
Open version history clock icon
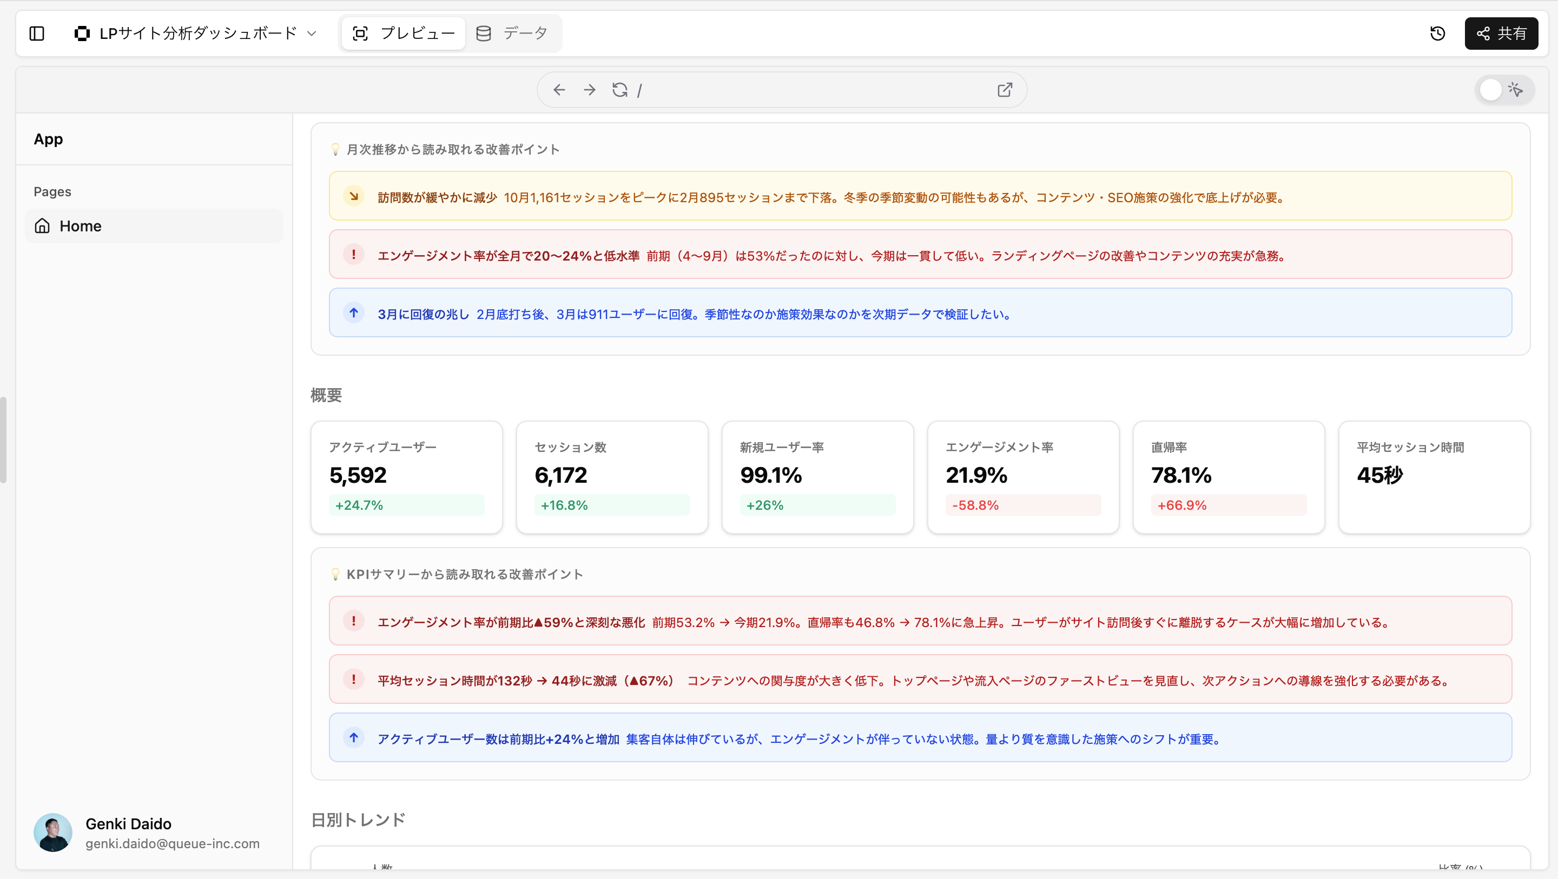[1438, 34]
